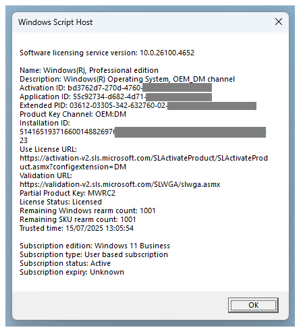Screen dimensions: 303x334
Task: Click the Product Key Channel: OEM:DM line
Action: click(x=73, y=114)
